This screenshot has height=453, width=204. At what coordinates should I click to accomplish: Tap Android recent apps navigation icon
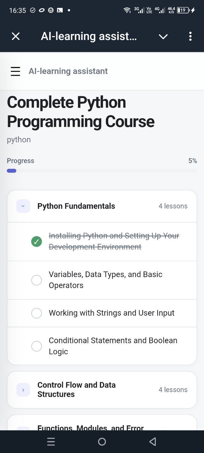point(51,442)
